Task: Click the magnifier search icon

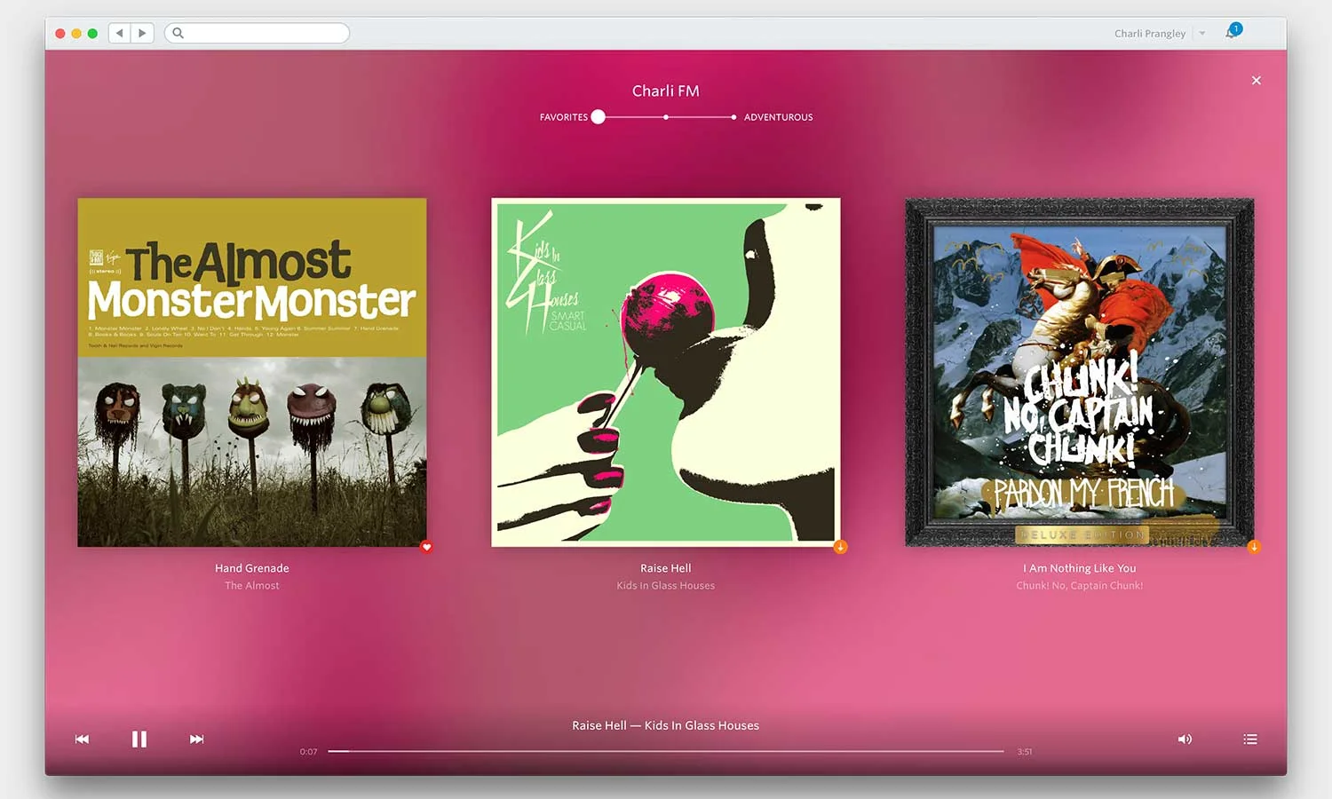Action: [178, 33]
